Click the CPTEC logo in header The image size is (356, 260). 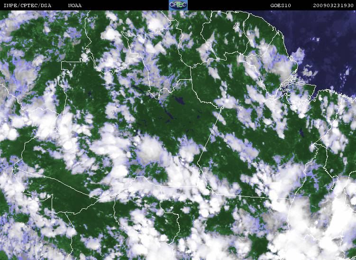[x=178, y=5]
